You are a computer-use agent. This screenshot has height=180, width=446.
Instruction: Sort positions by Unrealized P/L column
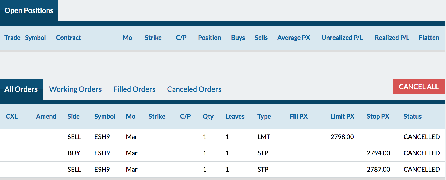tap(342, 38)
